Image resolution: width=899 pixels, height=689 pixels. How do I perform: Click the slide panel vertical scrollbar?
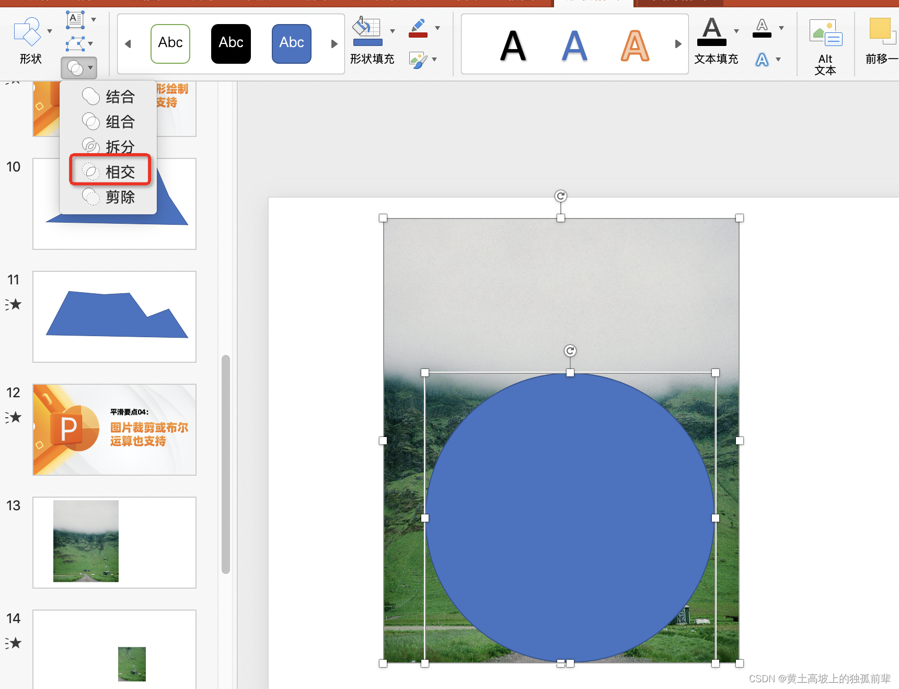coord(226,464)
